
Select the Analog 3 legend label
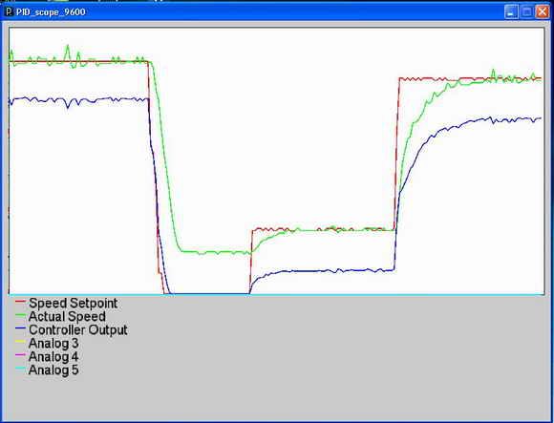[x=53, y=344]
